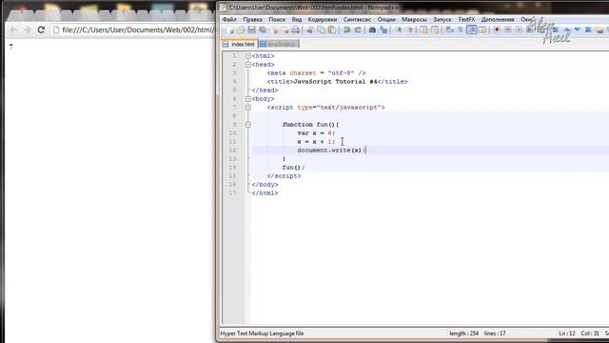Click the 'document.write(x);' code line

coord(331,151)
